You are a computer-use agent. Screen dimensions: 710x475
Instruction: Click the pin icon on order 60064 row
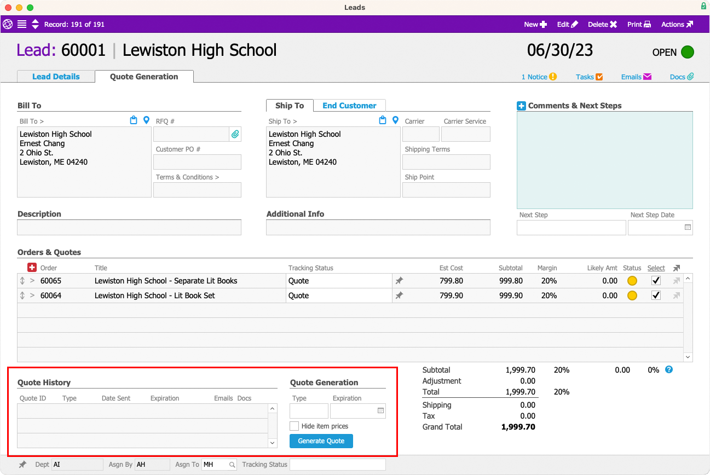click(x=399, y=296)
